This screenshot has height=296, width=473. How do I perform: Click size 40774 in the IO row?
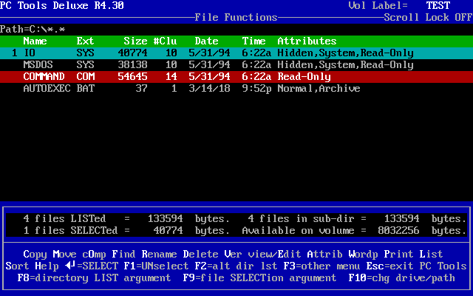(133, 53)
